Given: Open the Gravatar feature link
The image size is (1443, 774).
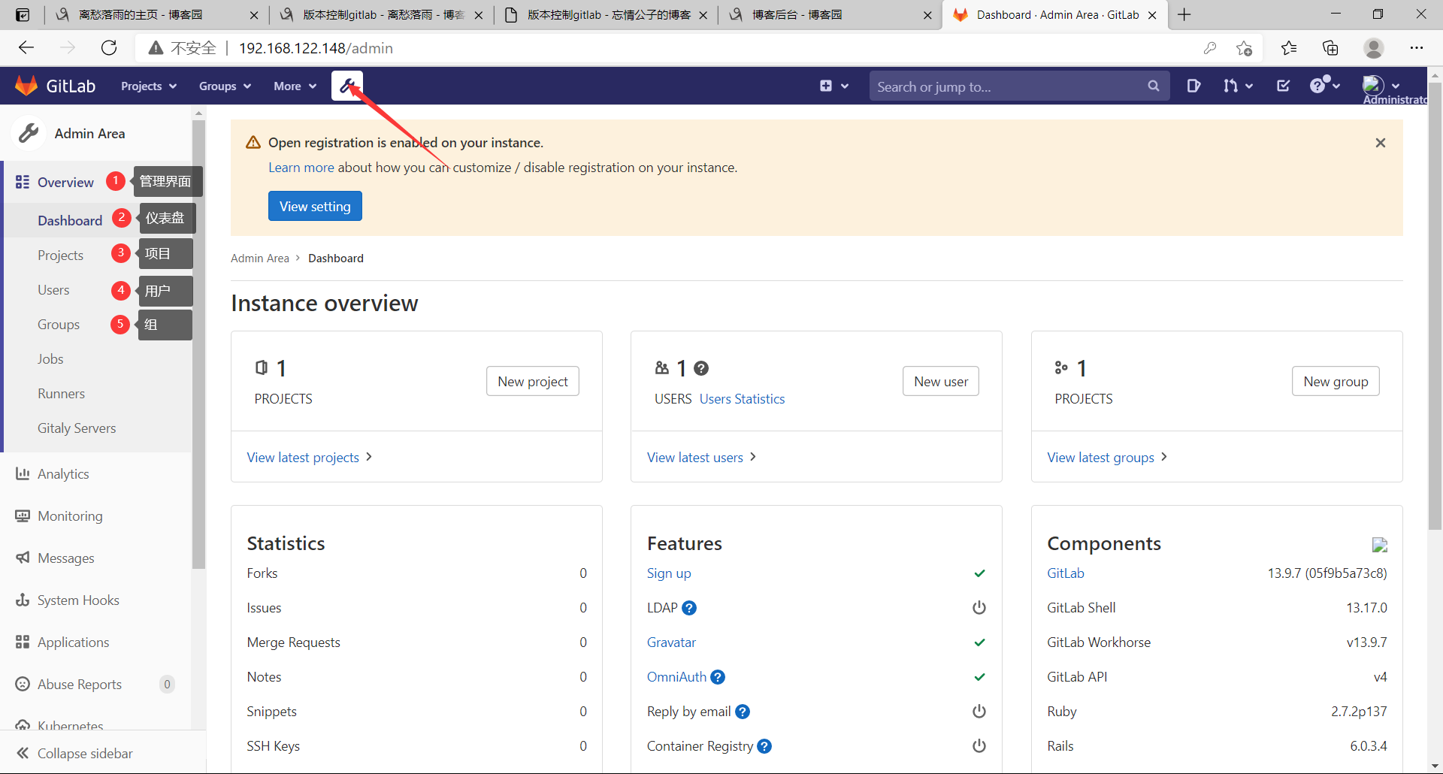Looking at the screenshot, I should [x=671, y=642].
